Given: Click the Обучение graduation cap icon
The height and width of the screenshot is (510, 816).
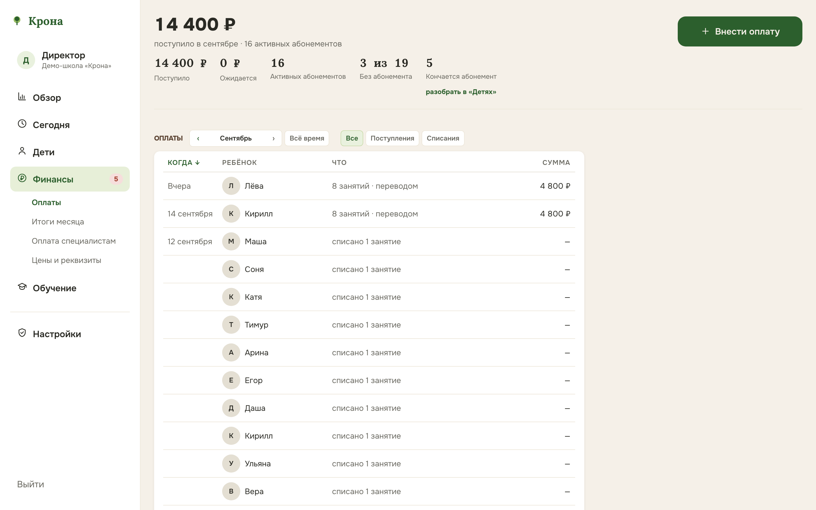Looking at the screenshot, I should pyautogui.click(x=22, y=287).
